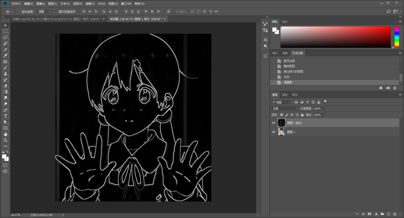
Task: Open the blend mode 正常 dropdown
Action: [x=285, y=108]
